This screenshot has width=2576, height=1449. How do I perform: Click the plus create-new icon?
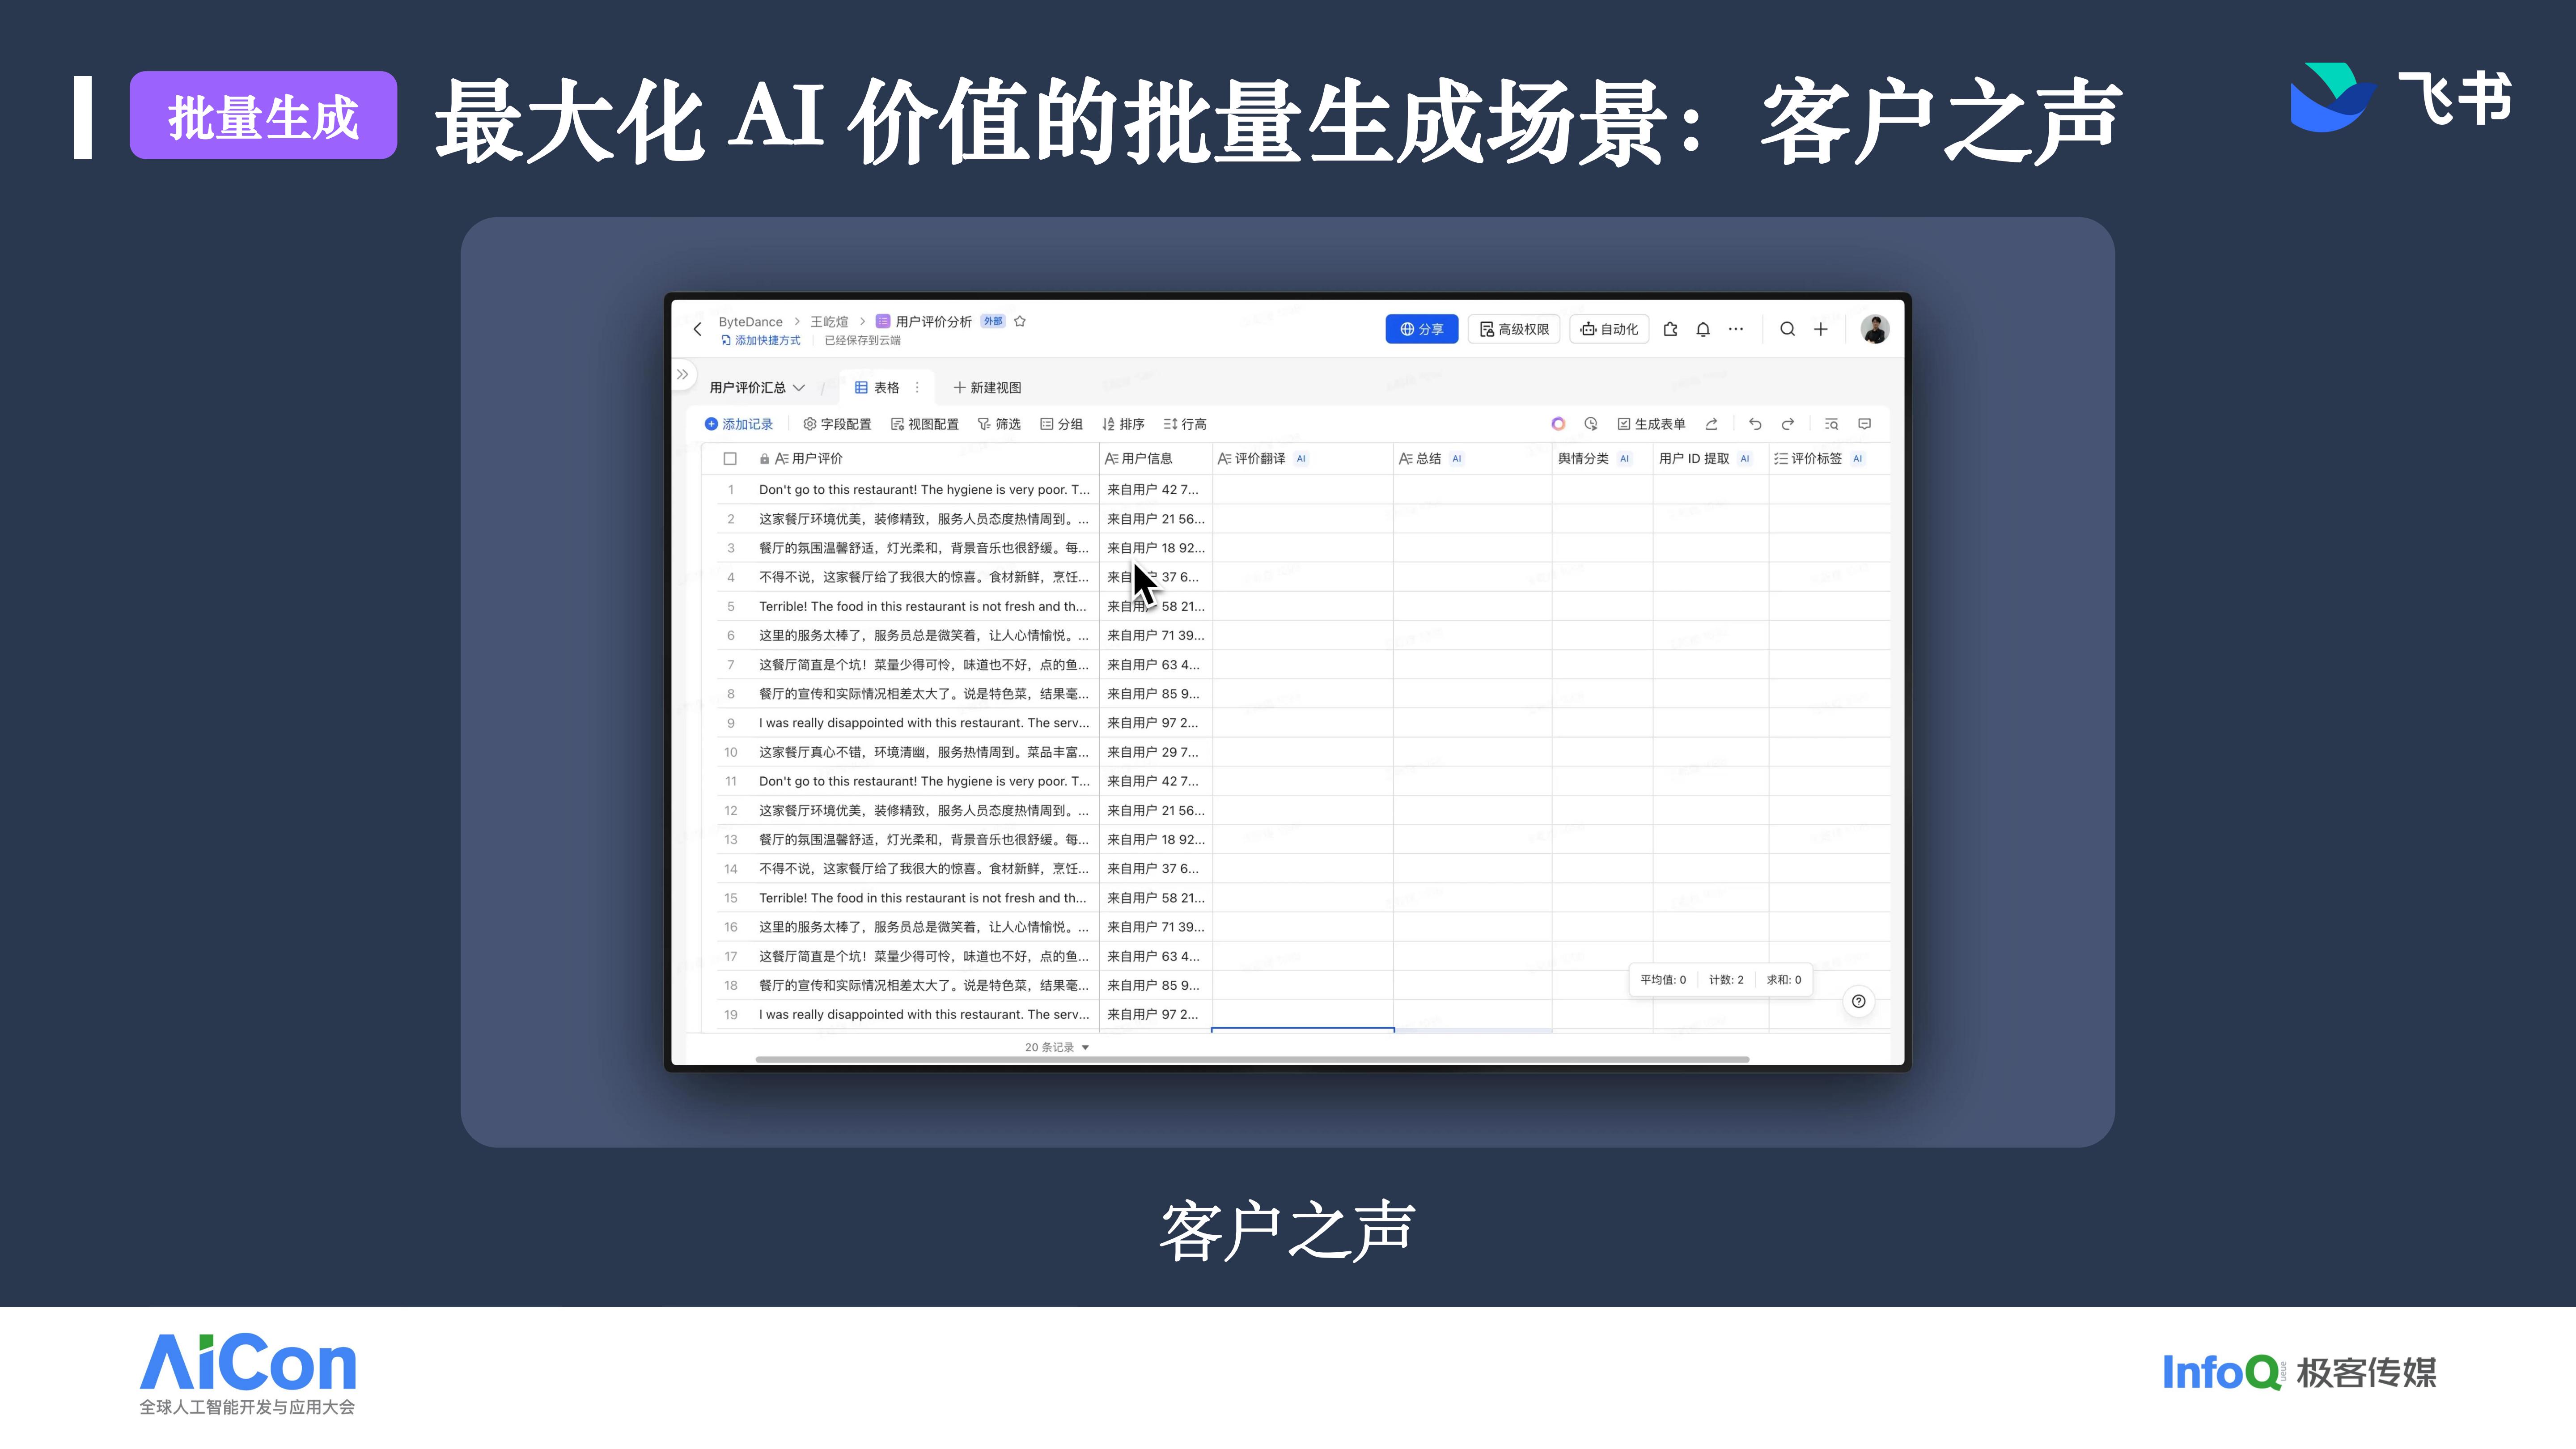point(1821,329)
